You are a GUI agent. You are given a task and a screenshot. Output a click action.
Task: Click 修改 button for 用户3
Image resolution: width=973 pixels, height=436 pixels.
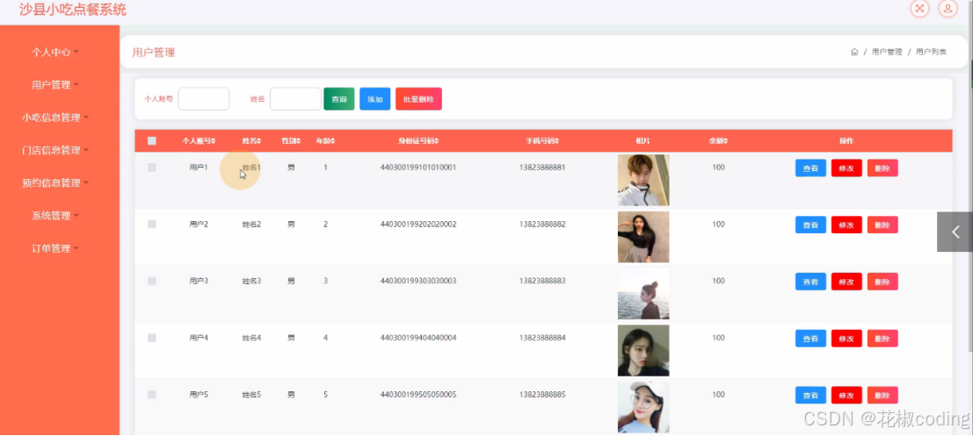(846, 282)
